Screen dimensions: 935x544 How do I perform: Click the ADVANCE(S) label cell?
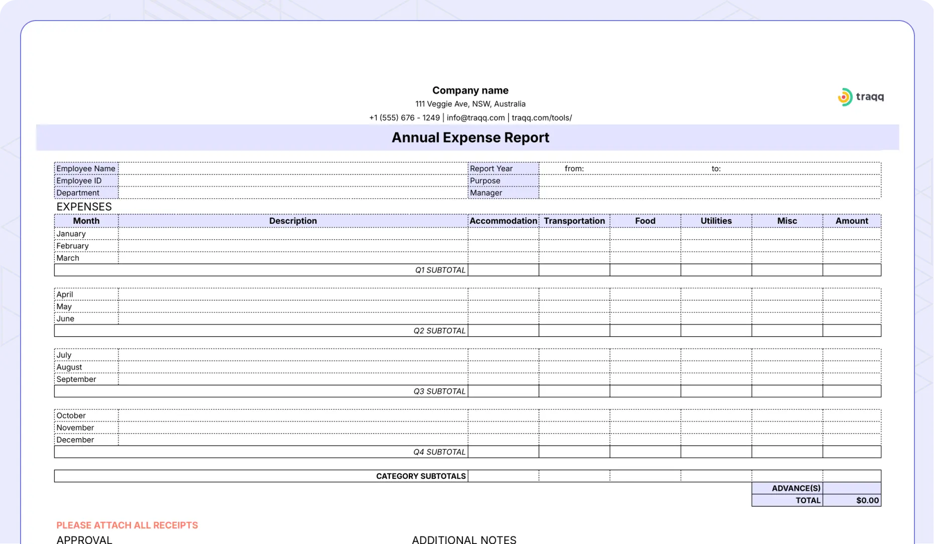[x=787, y=488]
